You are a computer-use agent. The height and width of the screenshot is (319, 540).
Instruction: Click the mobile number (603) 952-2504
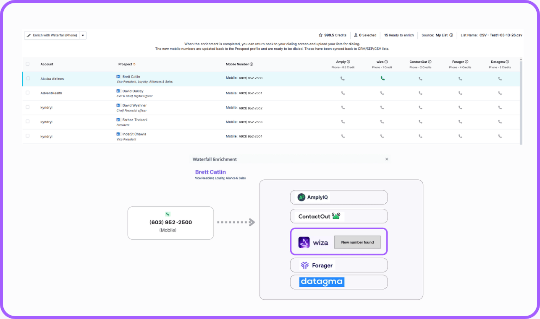pos(251,136)
